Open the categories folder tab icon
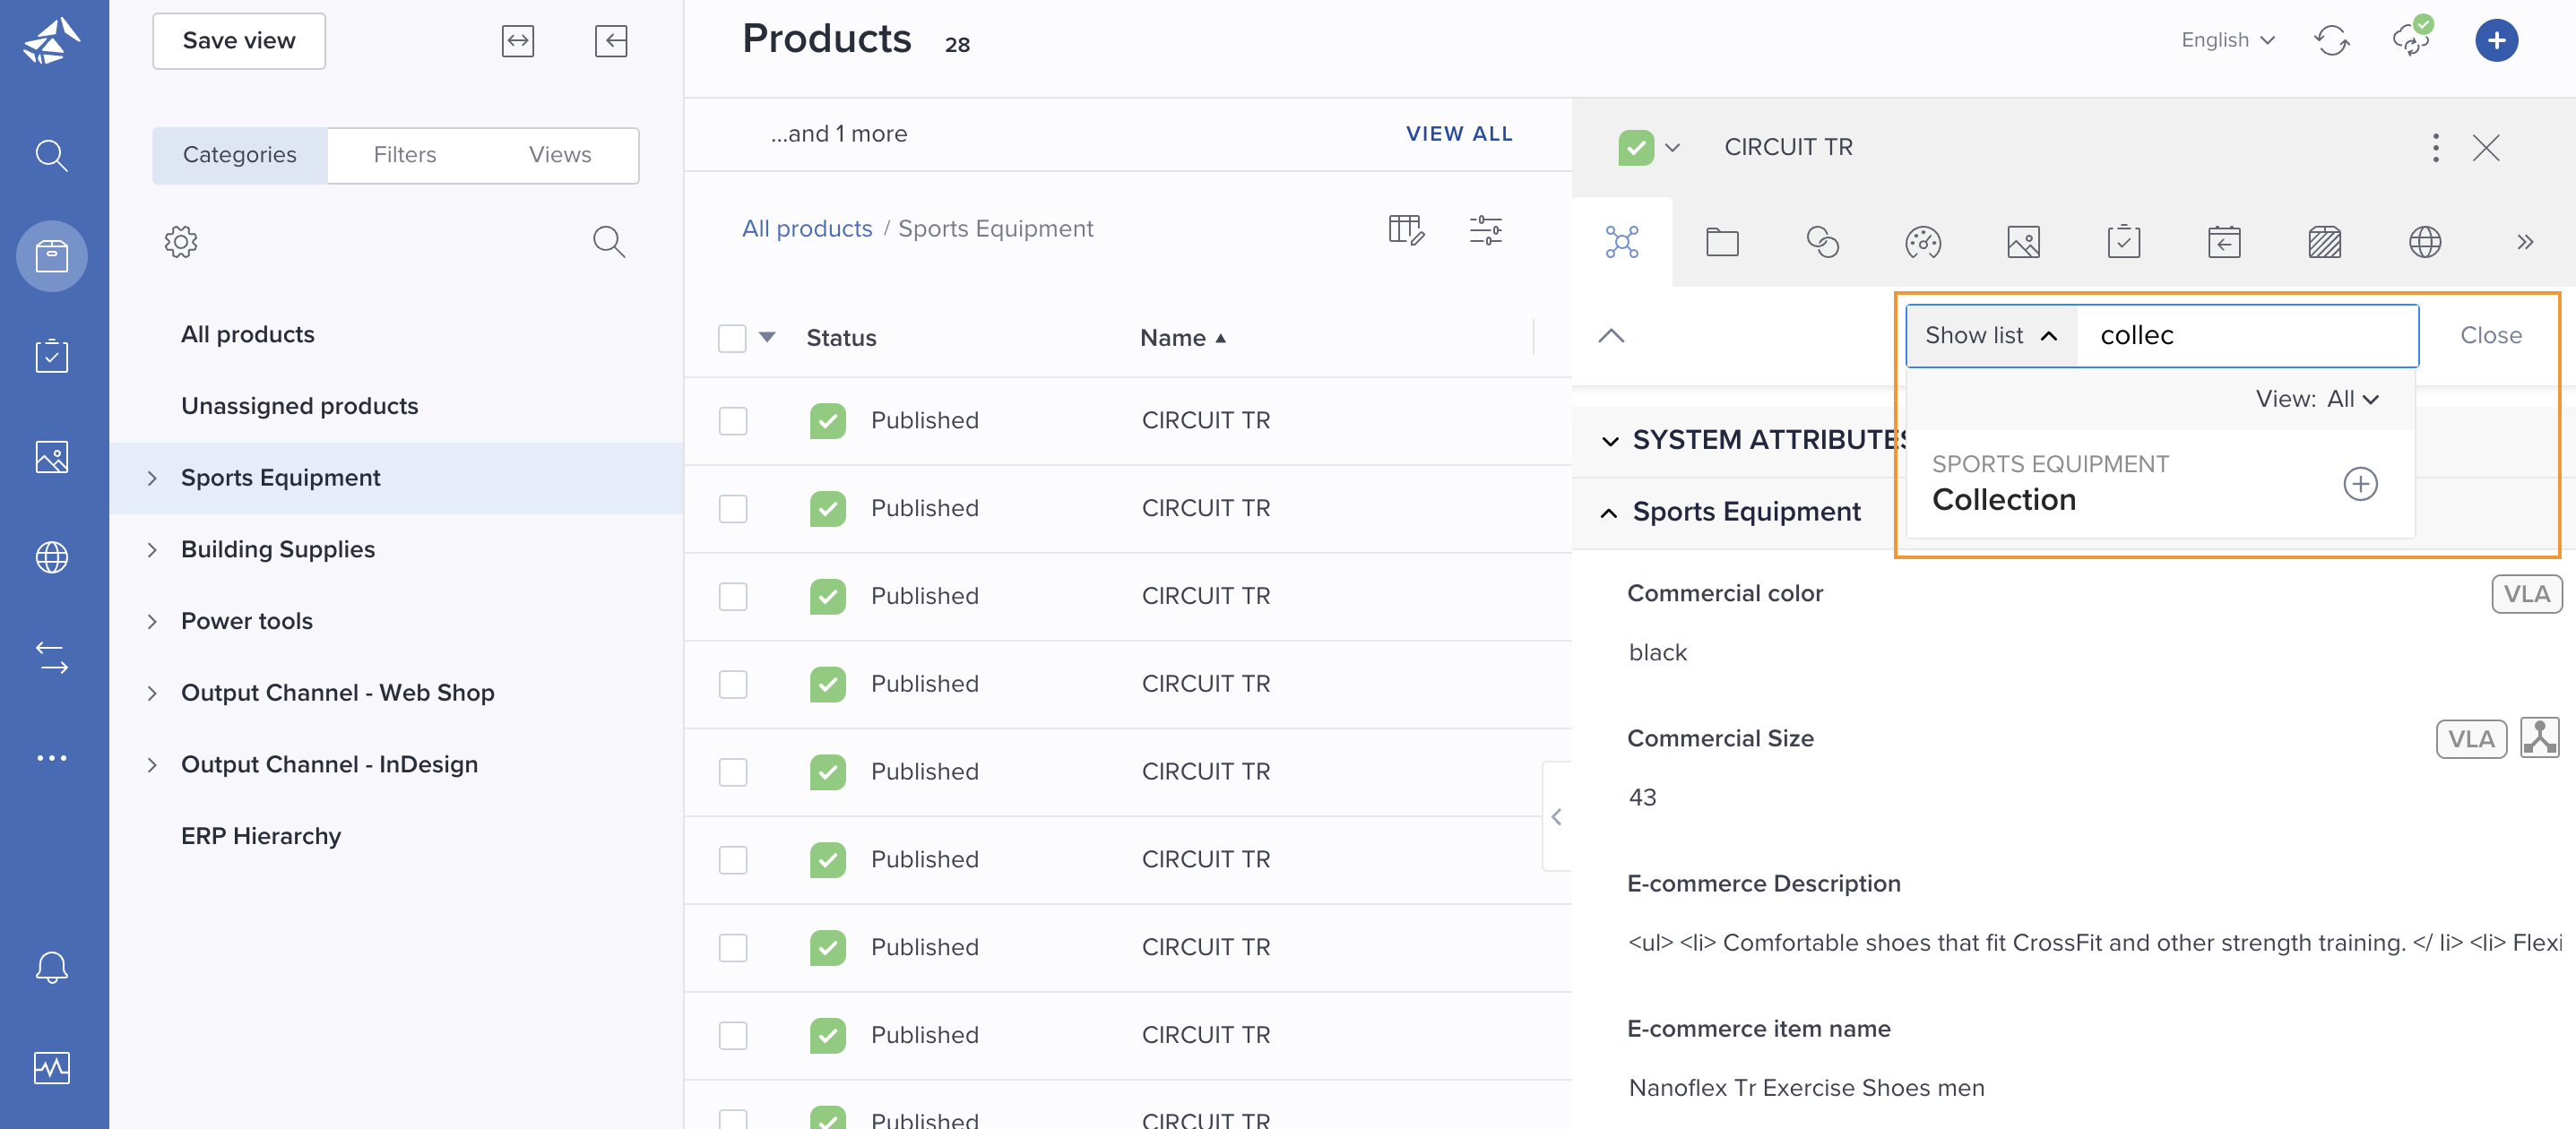This screenshot has width=2576, height=1129. coord(1722,242)
